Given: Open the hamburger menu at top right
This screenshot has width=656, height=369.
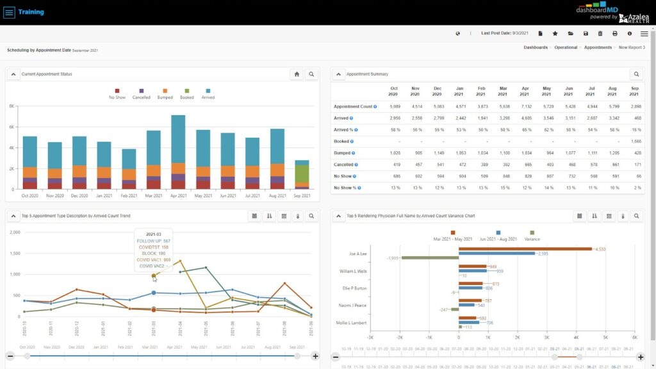Looking at the screenshot, I should point(644,33).
